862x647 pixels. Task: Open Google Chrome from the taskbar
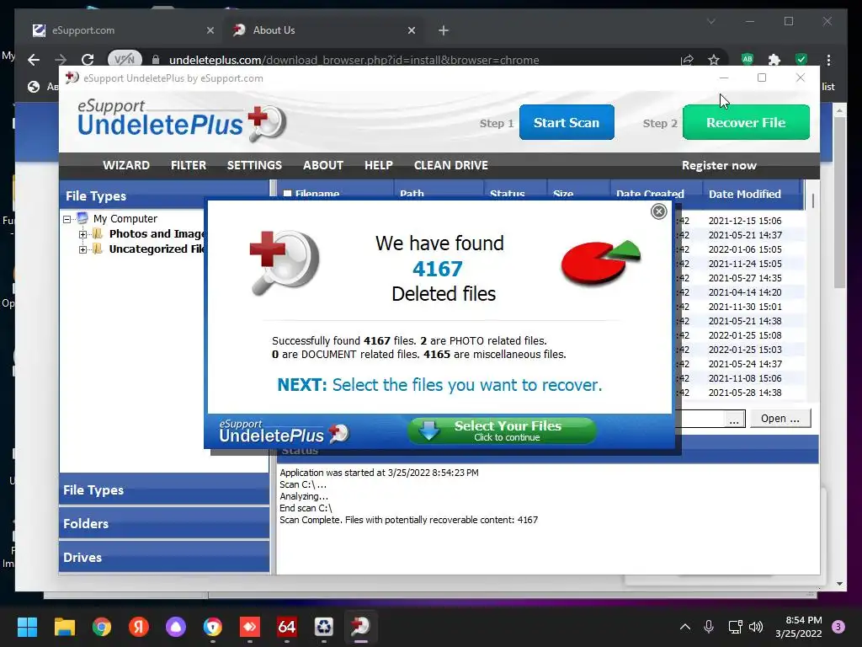(102, 627)
